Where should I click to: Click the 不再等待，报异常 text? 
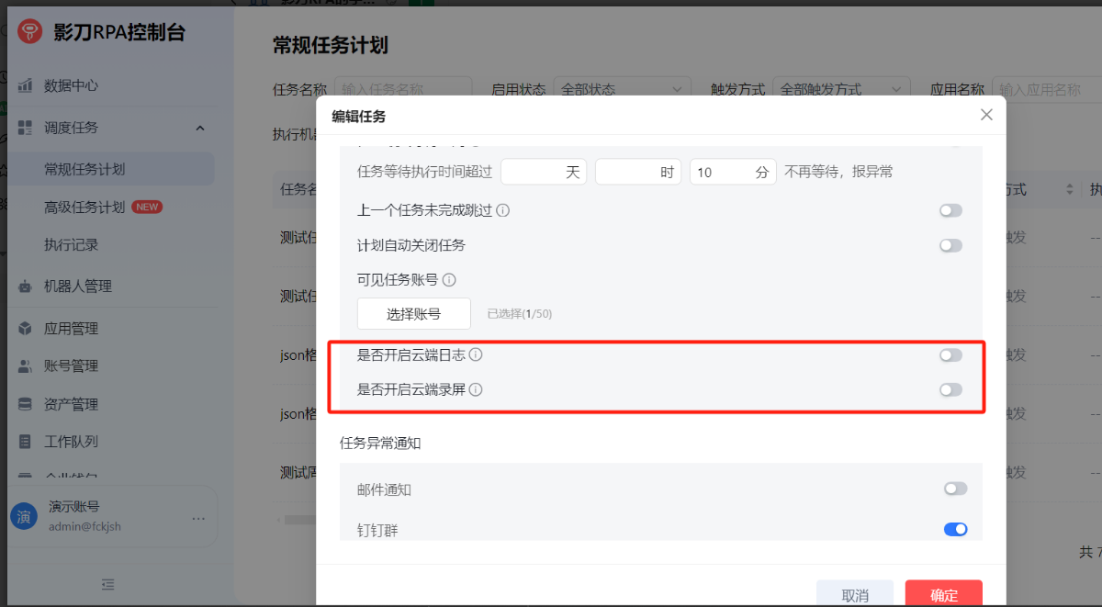click(838, 172)
